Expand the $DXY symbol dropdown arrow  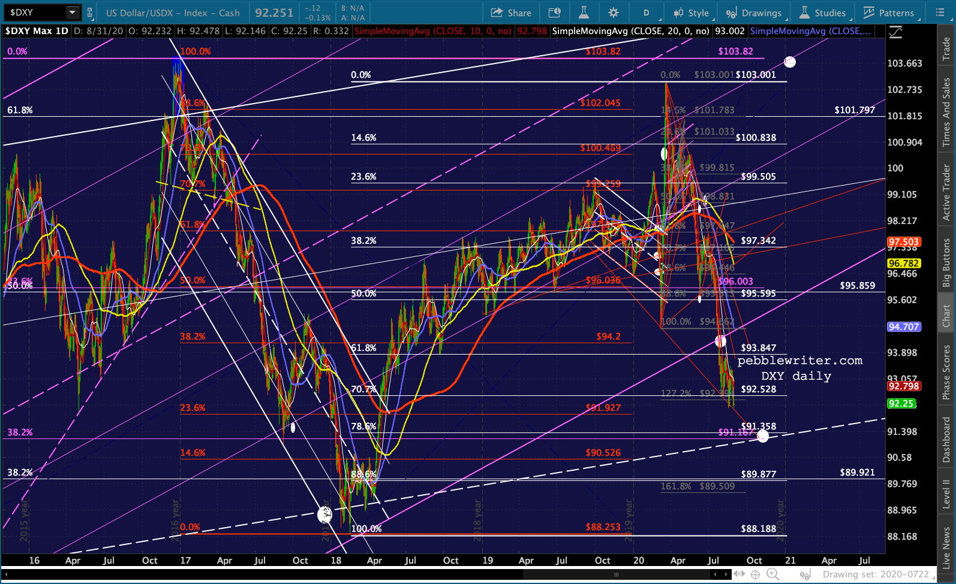(x=72, y=12)
